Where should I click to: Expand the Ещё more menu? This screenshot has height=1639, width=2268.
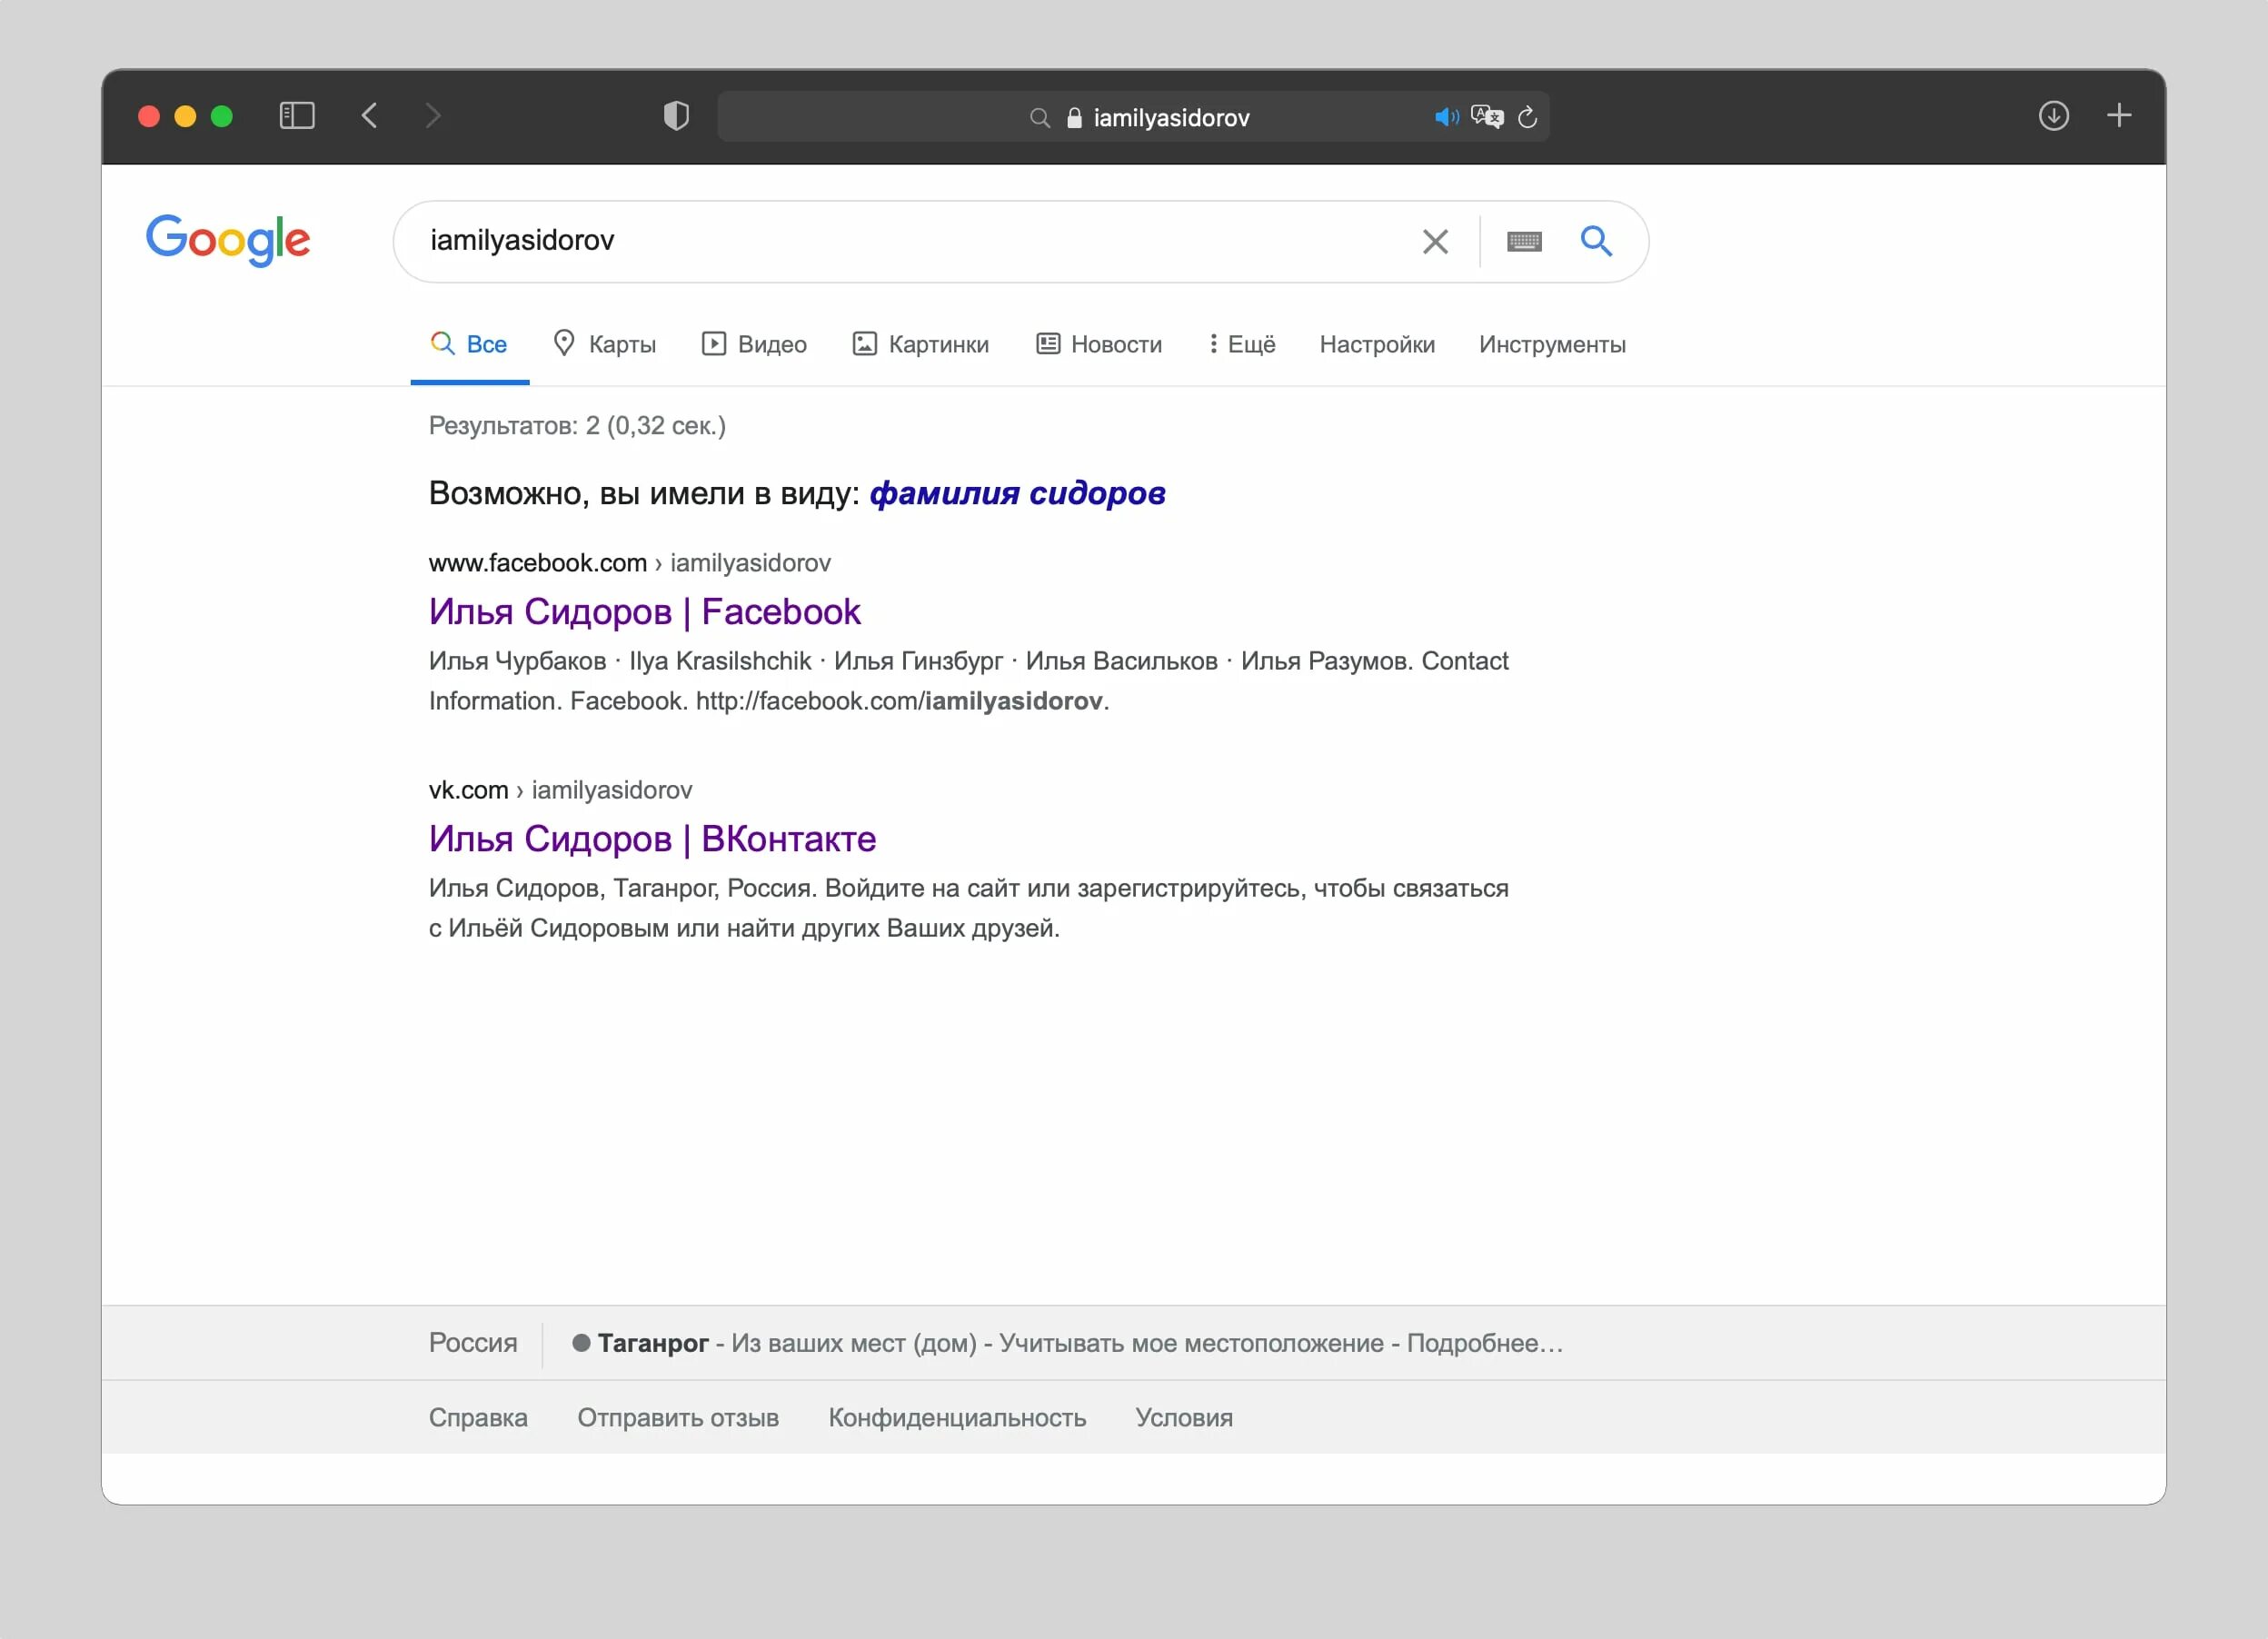(1241, 344)
